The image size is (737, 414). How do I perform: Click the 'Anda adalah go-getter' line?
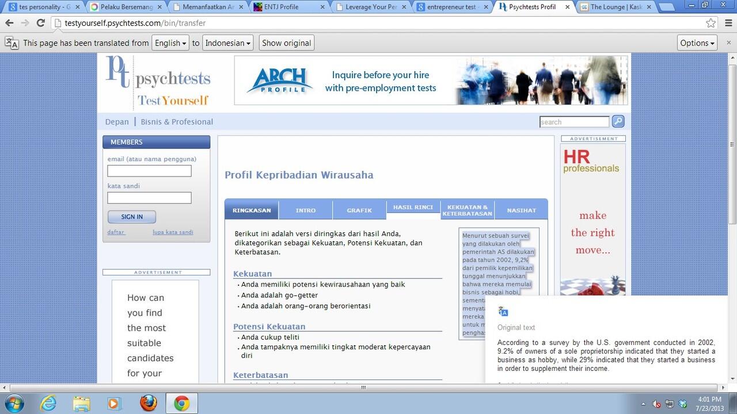(279, 295)
